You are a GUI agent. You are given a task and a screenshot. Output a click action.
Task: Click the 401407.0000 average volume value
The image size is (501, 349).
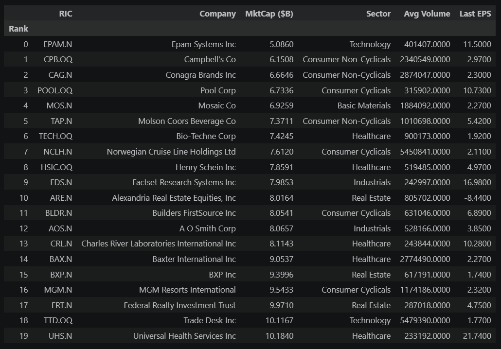coord(427,44)
